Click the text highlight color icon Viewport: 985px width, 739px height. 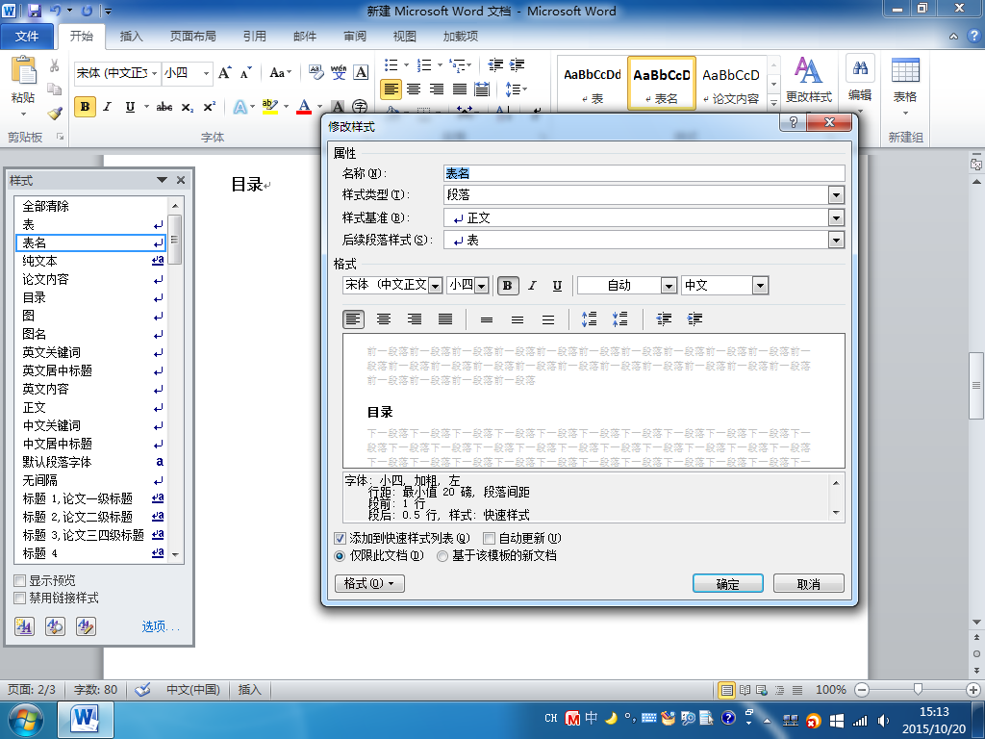click(270, 106)
